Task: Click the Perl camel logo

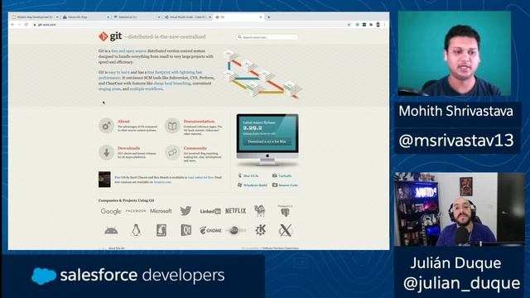Action: click(x=260, y=211)
